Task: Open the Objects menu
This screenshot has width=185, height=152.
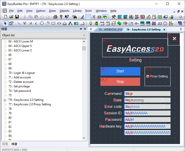Action: point(64,11)
